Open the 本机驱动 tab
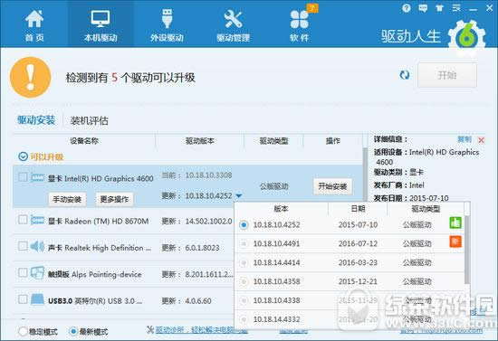 (x=101, y=25)
